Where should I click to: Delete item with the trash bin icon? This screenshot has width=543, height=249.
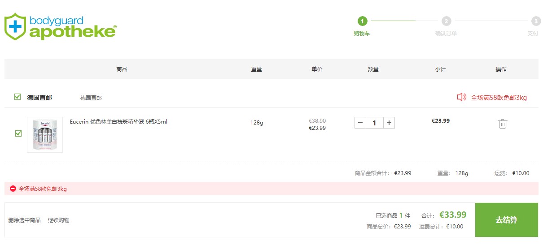tap(503, 124)
